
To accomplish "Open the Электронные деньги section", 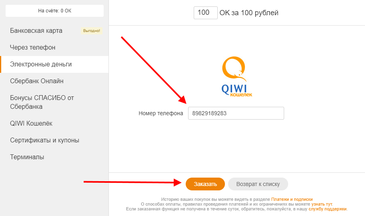I will tap(41, 64).
